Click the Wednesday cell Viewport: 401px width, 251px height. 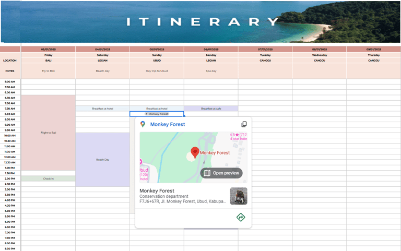click(x=320, y=55)
